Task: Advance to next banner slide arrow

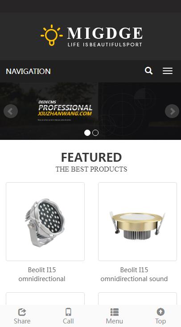Action: (x=172, y=111)
